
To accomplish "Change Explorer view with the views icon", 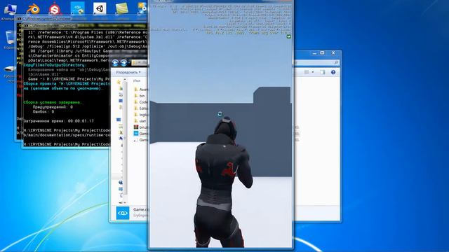I will [x=307, y=72].
